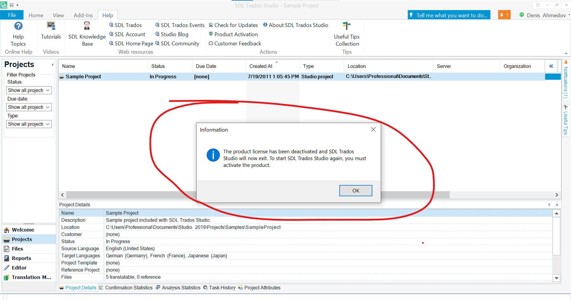This screenshot has height=300, width=571.
Task: Open the Notifications side panel
Action: tap(566, 80)
